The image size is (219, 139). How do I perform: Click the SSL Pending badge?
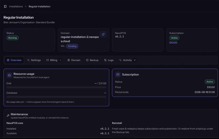pyautogui.click(x=72, y=46)
